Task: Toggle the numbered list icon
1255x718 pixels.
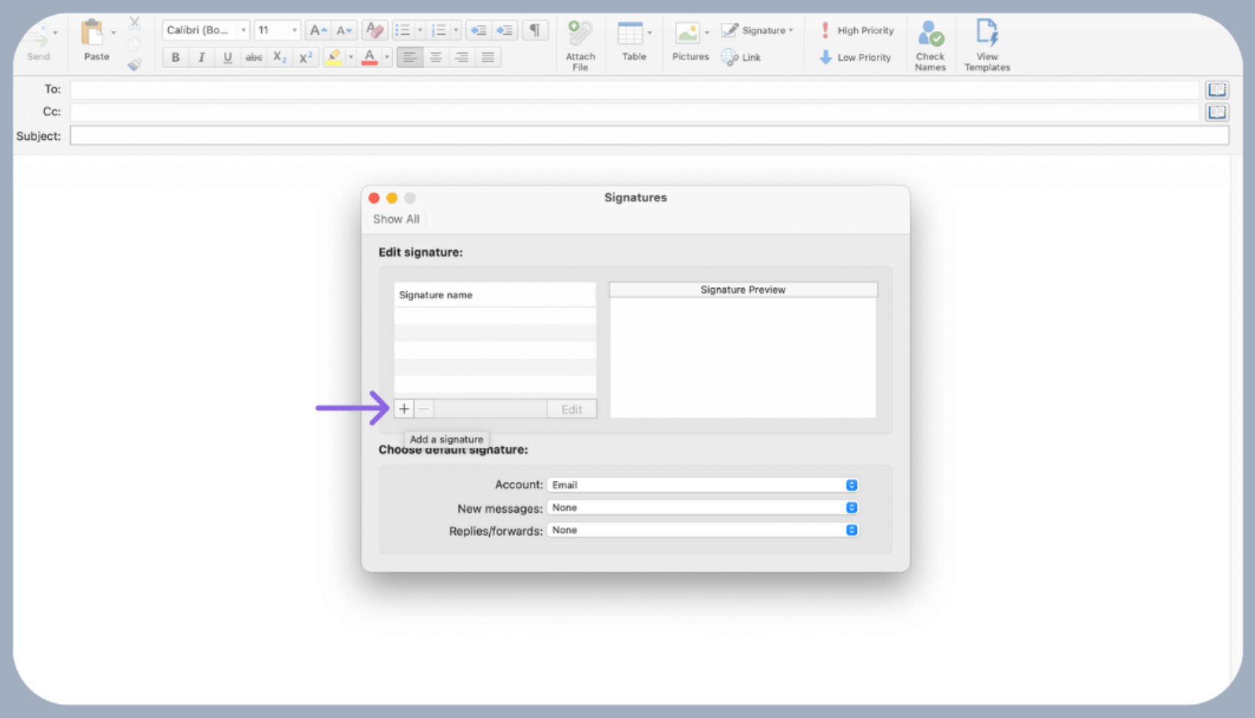Action: coord(439,30)
